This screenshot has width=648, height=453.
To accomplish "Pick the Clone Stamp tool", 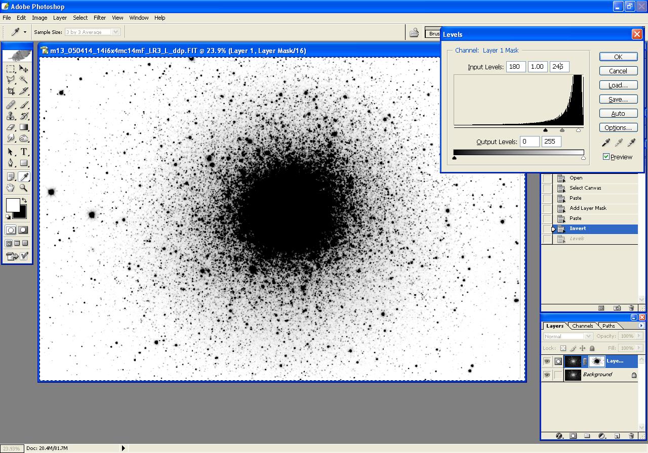I will (x=11, y=116).
